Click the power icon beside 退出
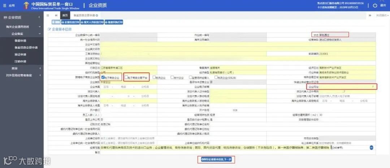Viewport: 390px width, 168px height. point(375,5)
